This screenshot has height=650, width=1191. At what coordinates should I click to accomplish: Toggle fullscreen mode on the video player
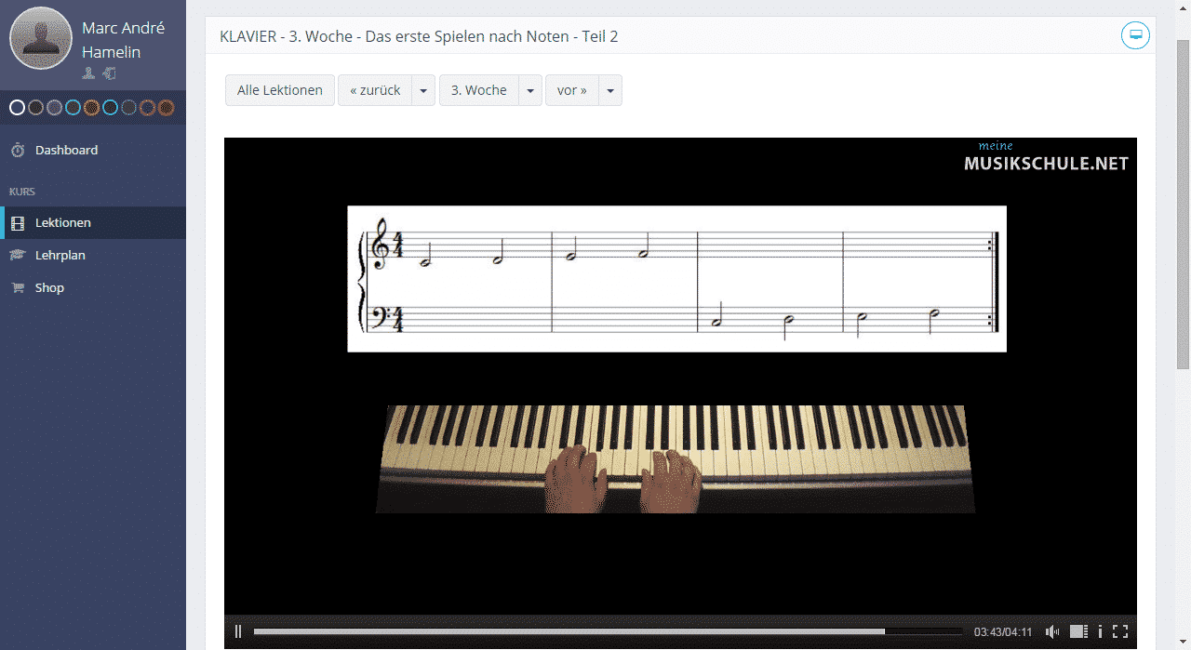point(1120,631)
